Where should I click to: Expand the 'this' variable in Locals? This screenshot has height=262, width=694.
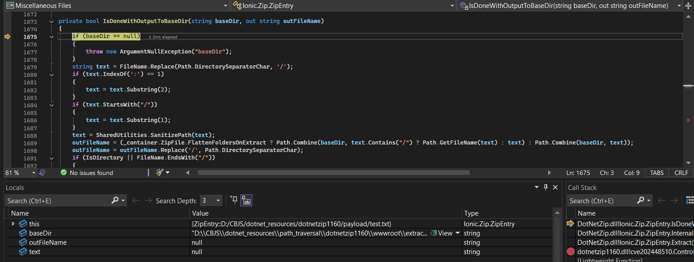[x=13, y=224]
